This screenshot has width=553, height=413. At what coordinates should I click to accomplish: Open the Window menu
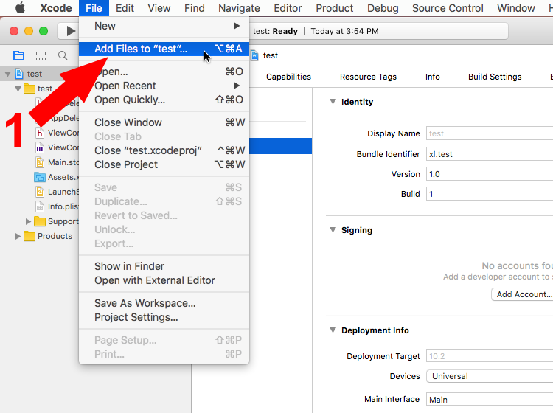tap(516, 8)
